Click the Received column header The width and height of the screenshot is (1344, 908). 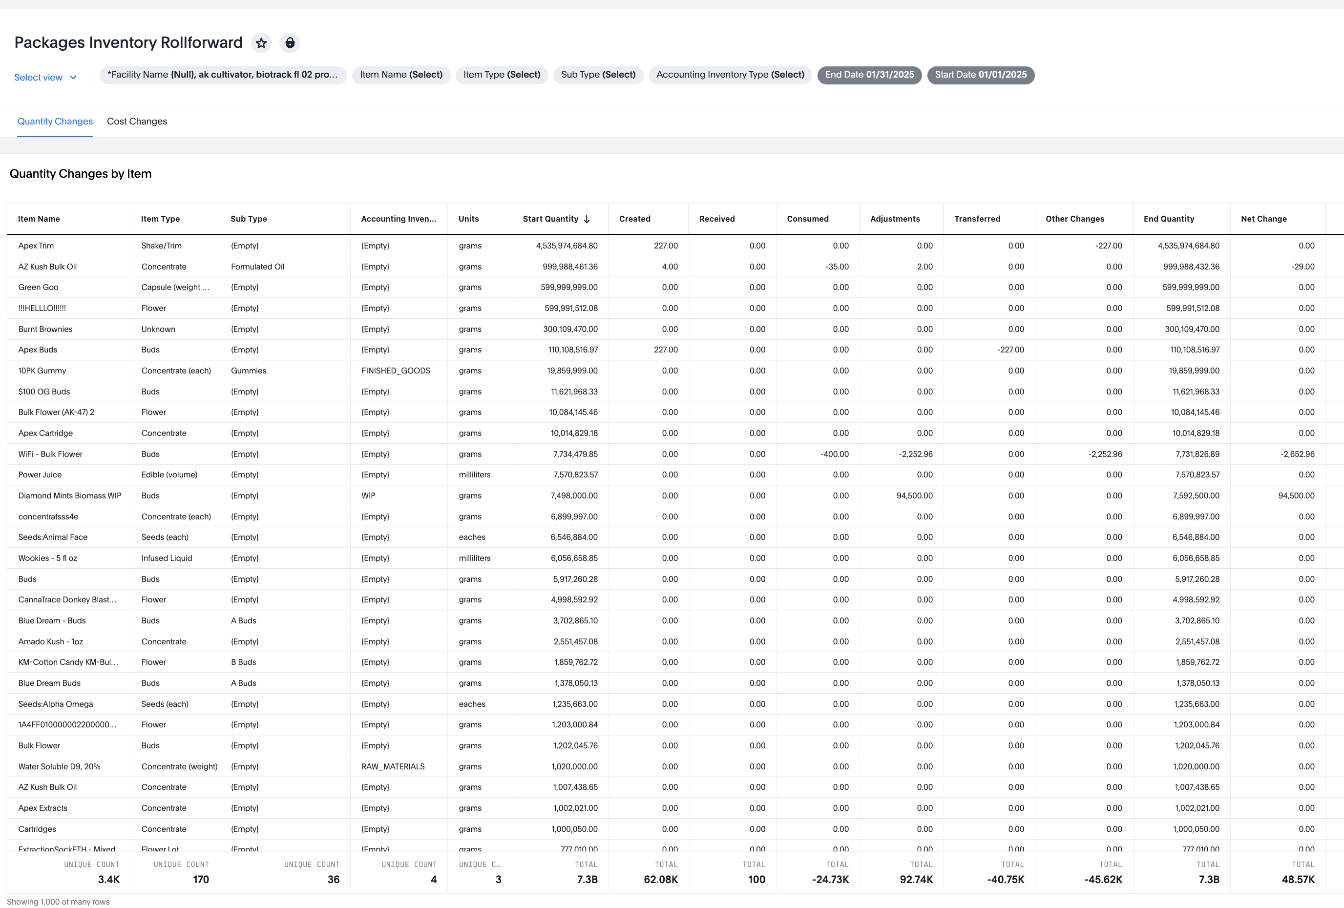tap(732, 219)
